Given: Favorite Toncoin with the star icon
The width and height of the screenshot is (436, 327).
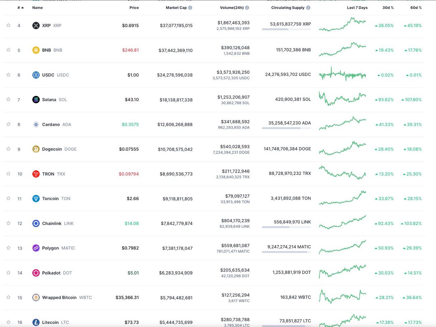Looking at the screenshot, I should 9,198.
